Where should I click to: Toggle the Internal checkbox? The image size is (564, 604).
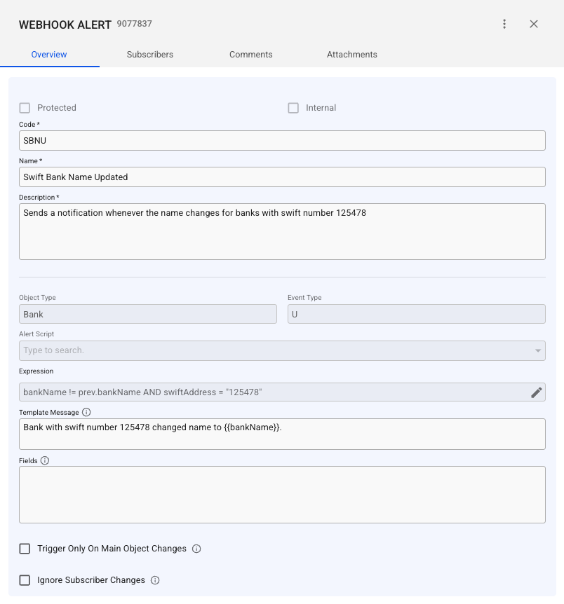pyautogui.click(x=294, y=108)
